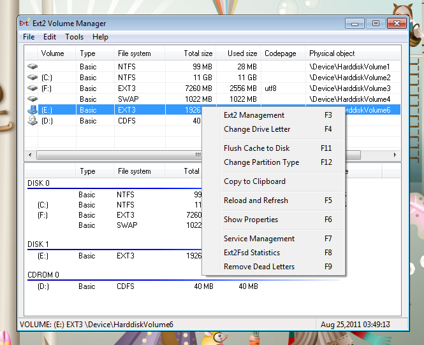This screenshot has width=424, height=345.
Task: Click the Ext2 Volume Manager title bar icon
Action: [x=24, y=23]
